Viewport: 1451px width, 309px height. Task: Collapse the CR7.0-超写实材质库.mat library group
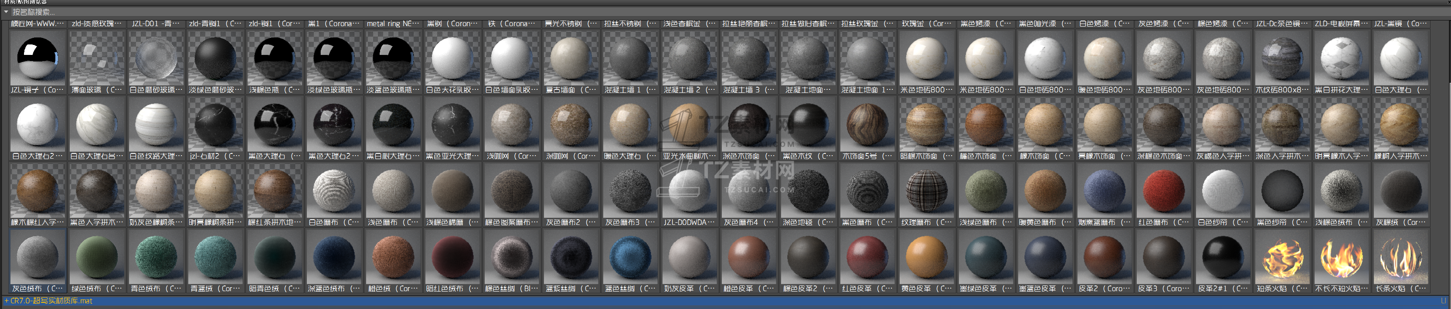pyautogui.click(x=7, y=301)
